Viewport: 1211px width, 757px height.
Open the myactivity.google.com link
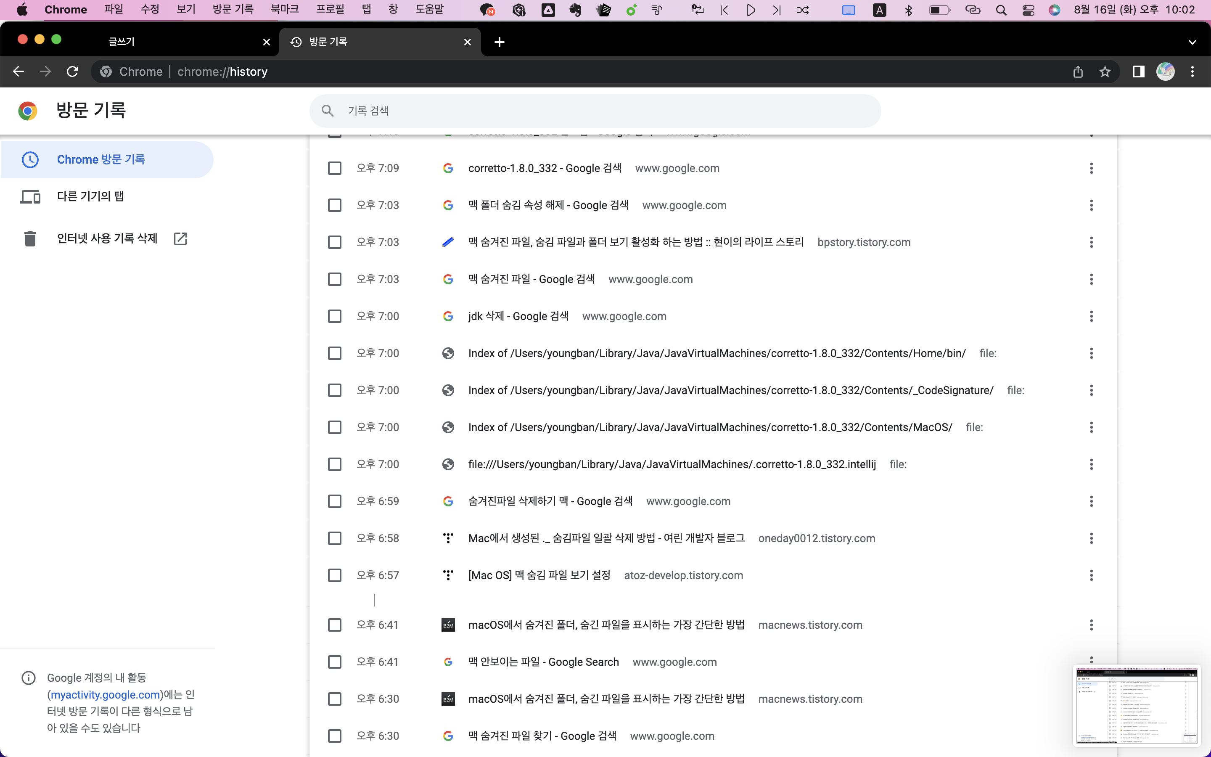coord(106,694)
